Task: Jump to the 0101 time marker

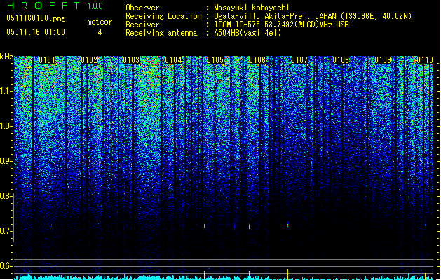Action: 47,60
